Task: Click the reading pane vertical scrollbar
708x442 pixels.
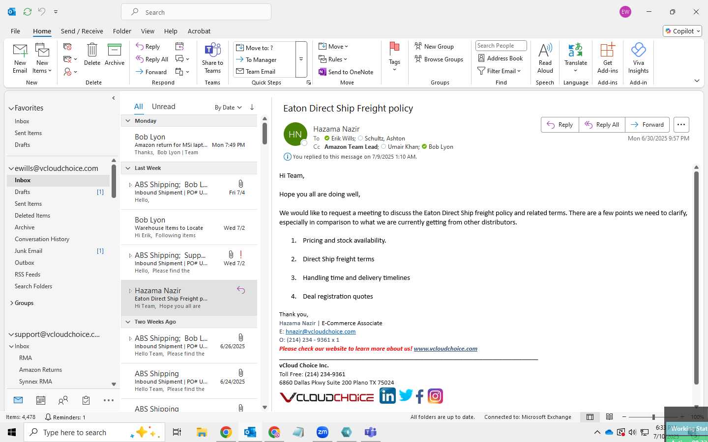Action: (x=696, y=277)
